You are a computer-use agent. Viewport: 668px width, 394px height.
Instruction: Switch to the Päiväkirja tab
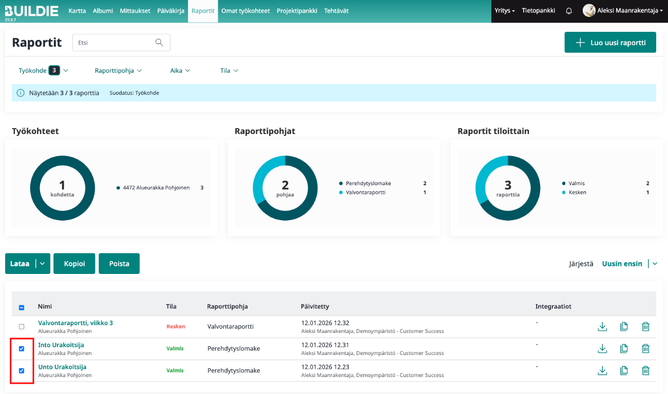click(x=170, y=11)
